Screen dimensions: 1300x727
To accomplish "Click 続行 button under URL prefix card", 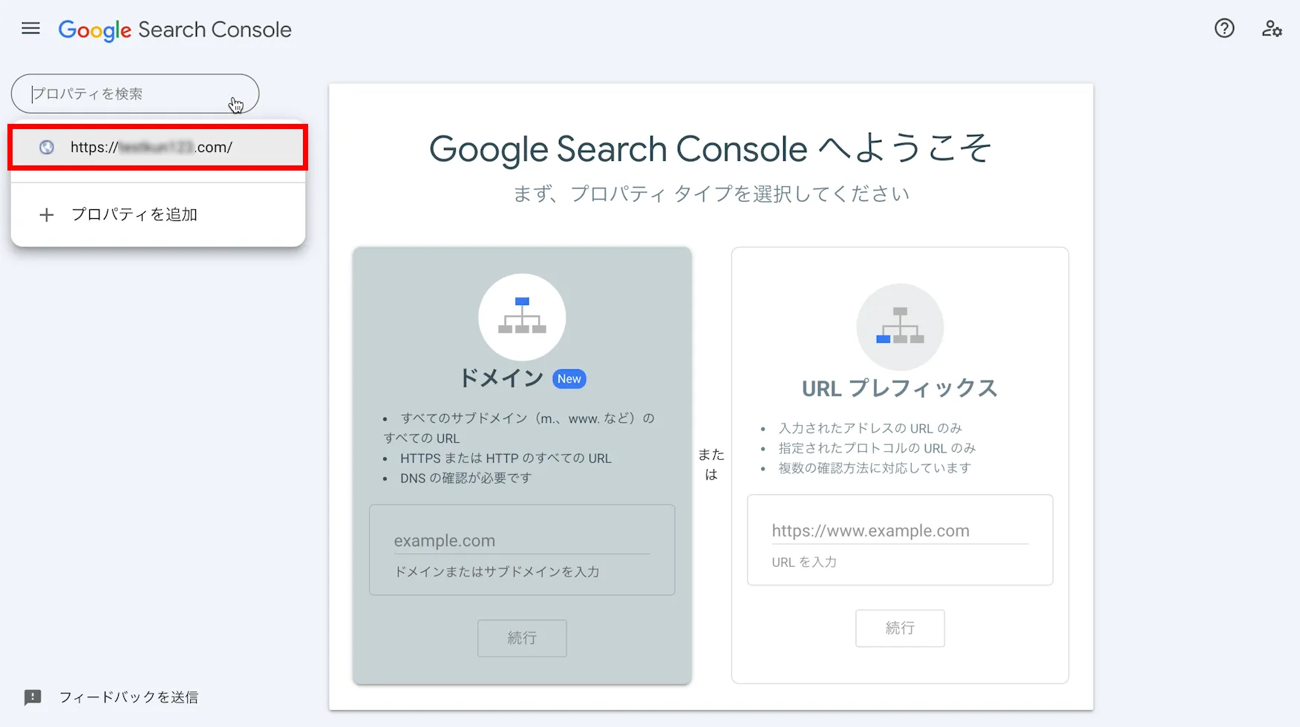I will tap(900, 628).
